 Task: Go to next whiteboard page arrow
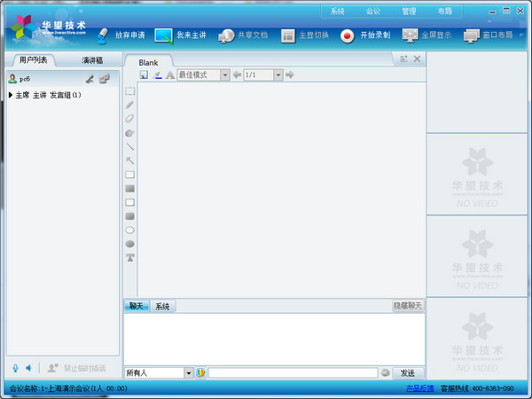(289, 74)
